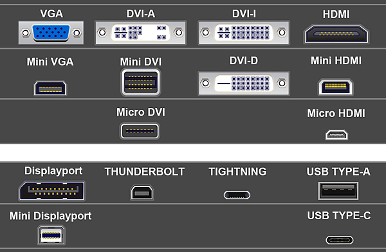Select the Thunderbolt port icon

pyautogui.click(x=142, y=192)
